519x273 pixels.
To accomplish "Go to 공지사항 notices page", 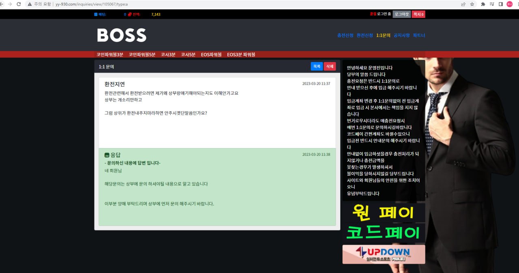I will [x=401, y=35].
